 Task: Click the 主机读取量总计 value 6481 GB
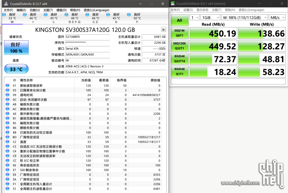(154, 37)
